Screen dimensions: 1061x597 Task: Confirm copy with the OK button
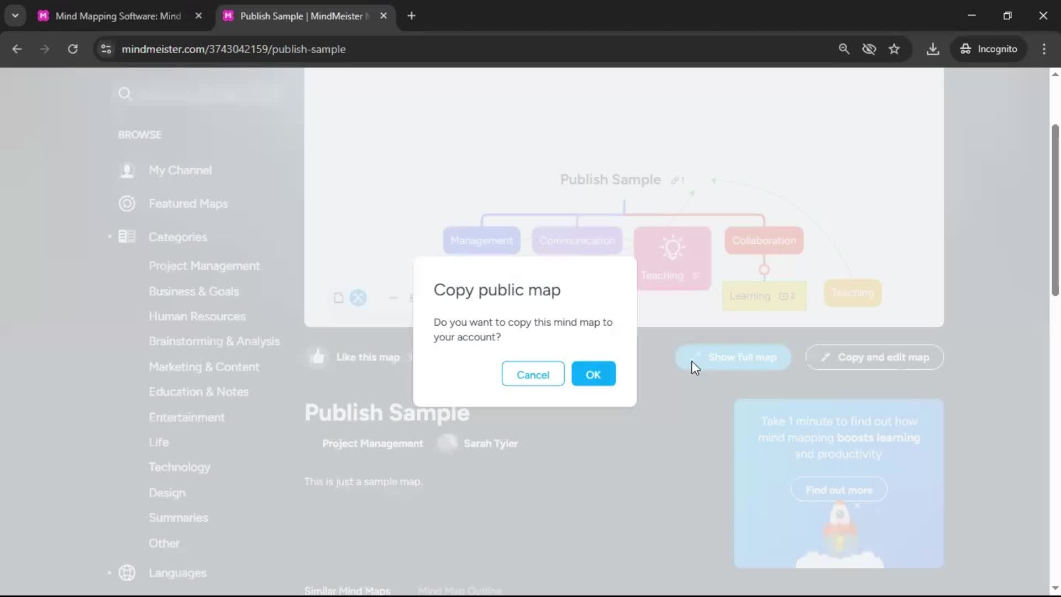(x=593, y=374)
